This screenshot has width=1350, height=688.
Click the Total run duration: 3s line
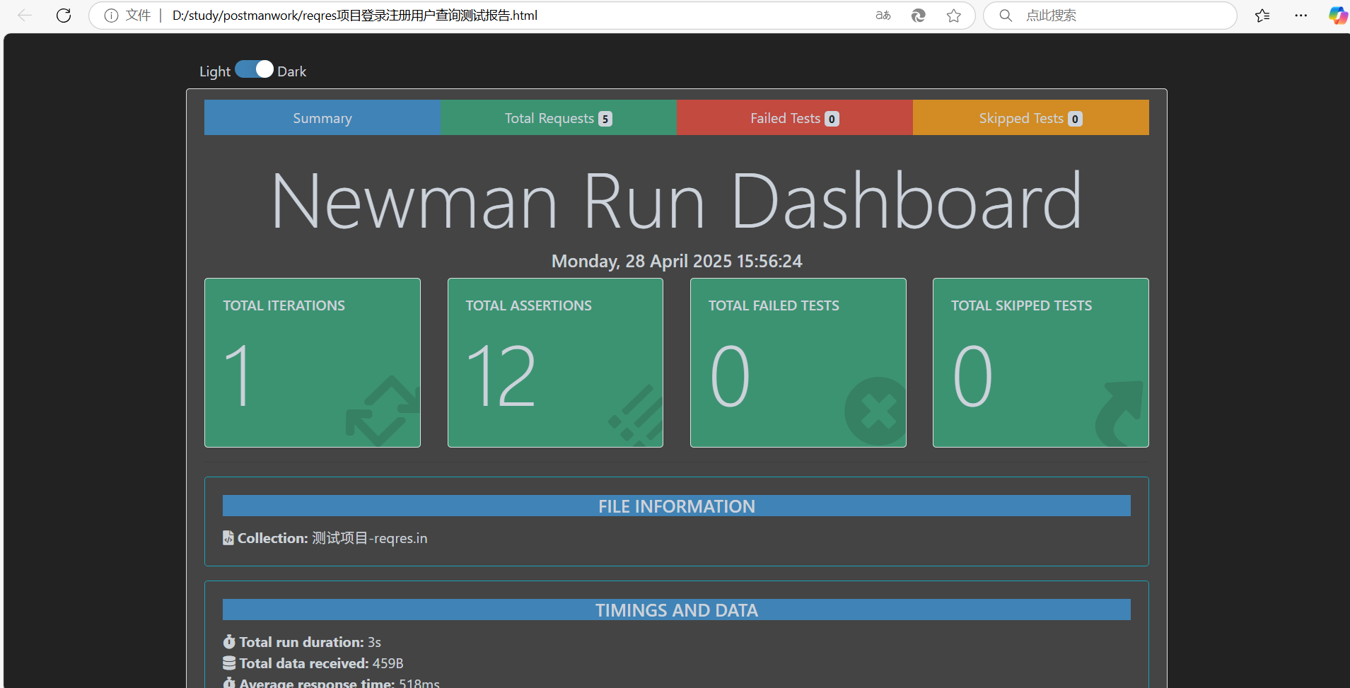(302, 642)
